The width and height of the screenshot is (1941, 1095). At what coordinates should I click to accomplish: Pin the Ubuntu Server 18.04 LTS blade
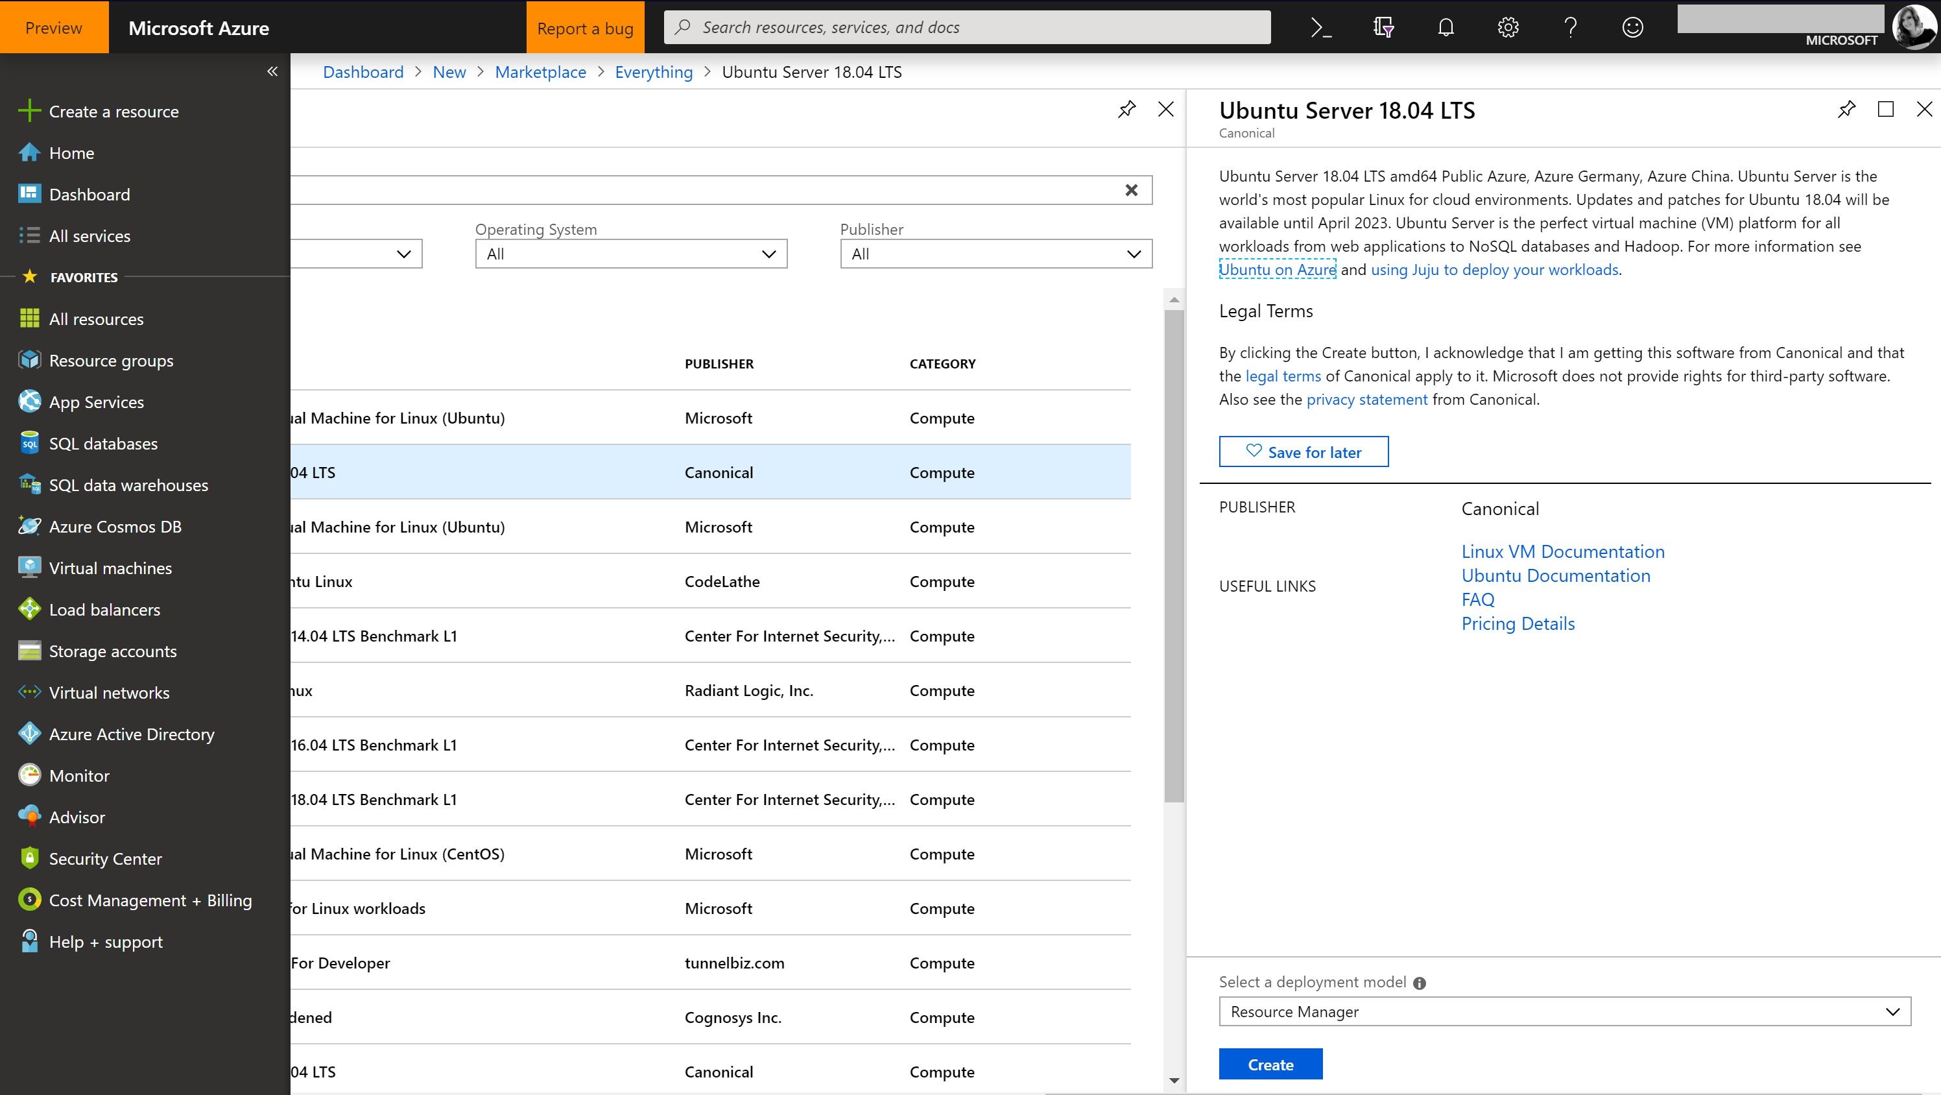tap(1846, 109)
